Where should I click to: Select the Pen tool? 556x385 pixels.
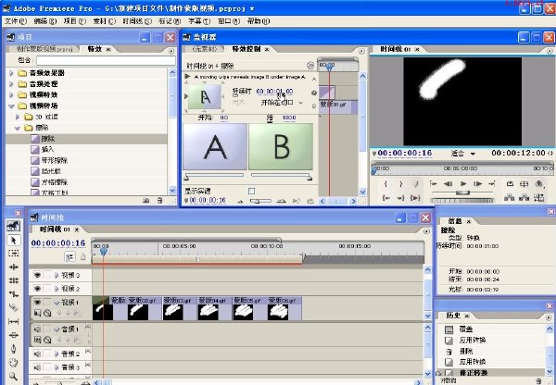point(14,349)
